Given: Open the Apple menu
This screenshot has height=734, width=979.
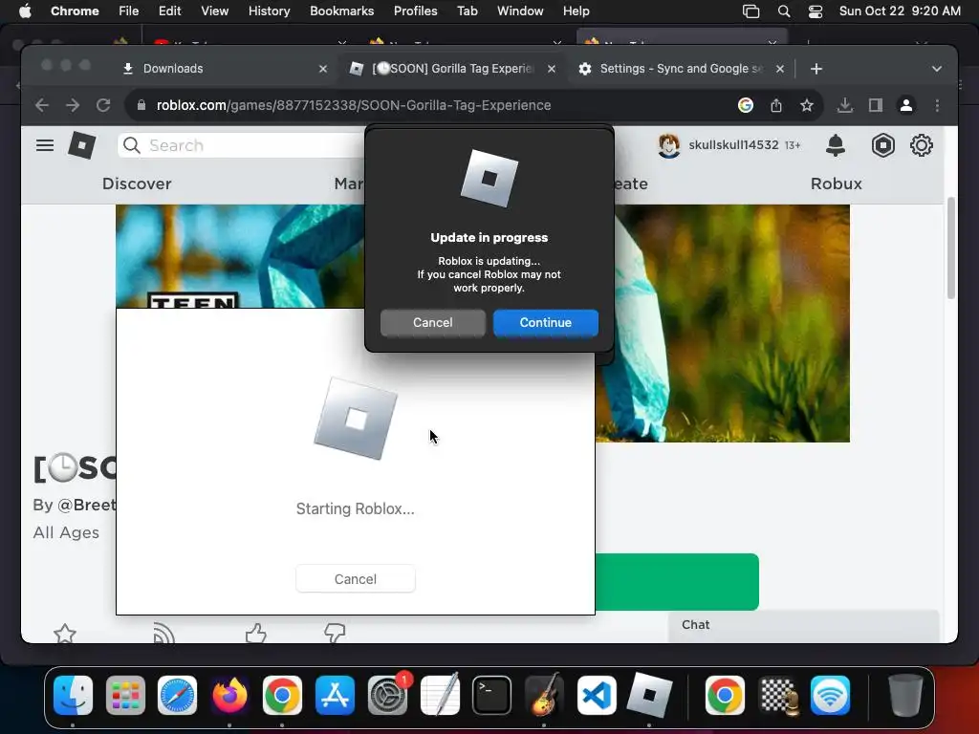Looking at the screenshot, I should coord(24,11).
